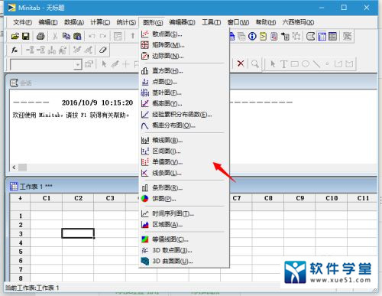Choose 概率分布图(O)... entry
The height and width of the screenshot is (296, 382).
click(x=184, y=125)
